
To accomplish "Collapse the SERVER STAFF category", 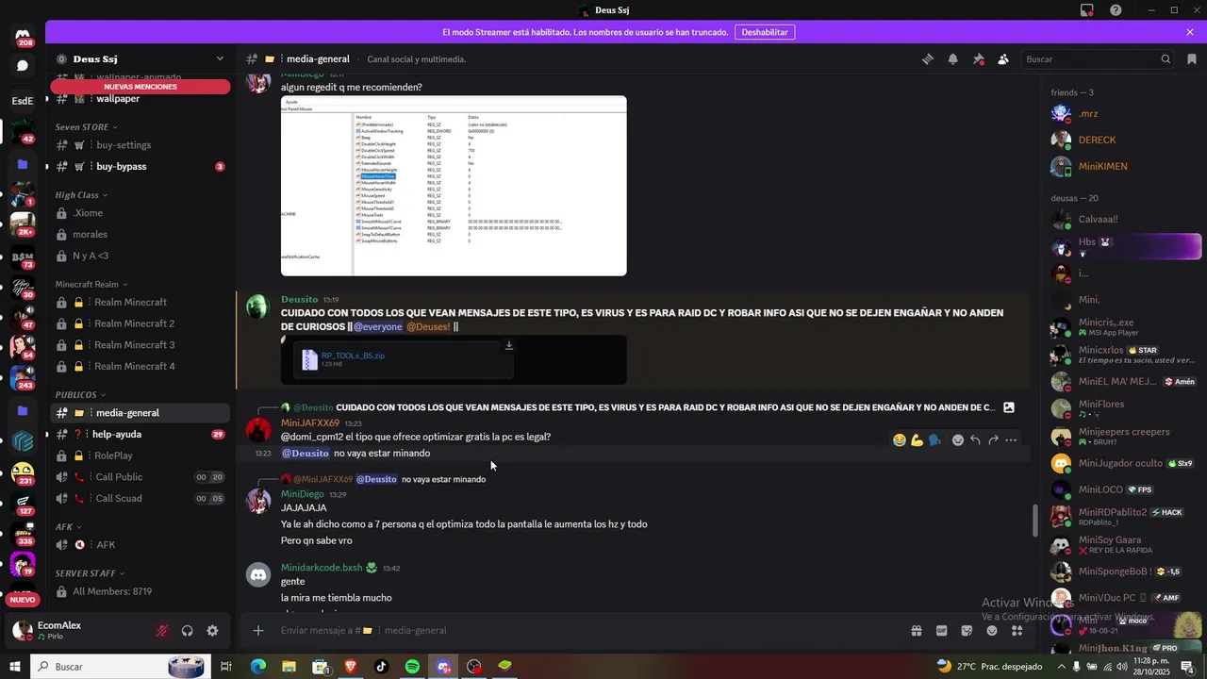I will (89, 572).
